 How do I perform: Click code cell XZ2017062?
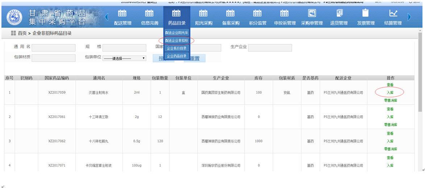pyautogui.click(x=57, y=141)
